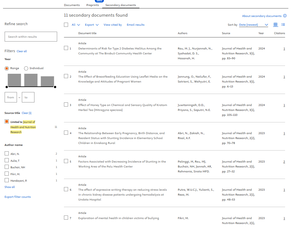The height and width of the screenshot is (227, 293).
Task: Filter by author Buchair, NH
Action: [7, 167]
